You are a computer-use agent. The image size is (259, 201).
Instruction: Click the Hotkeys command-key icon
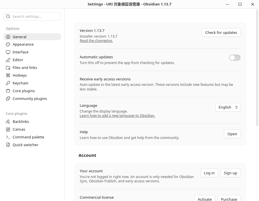pos(8,75)
